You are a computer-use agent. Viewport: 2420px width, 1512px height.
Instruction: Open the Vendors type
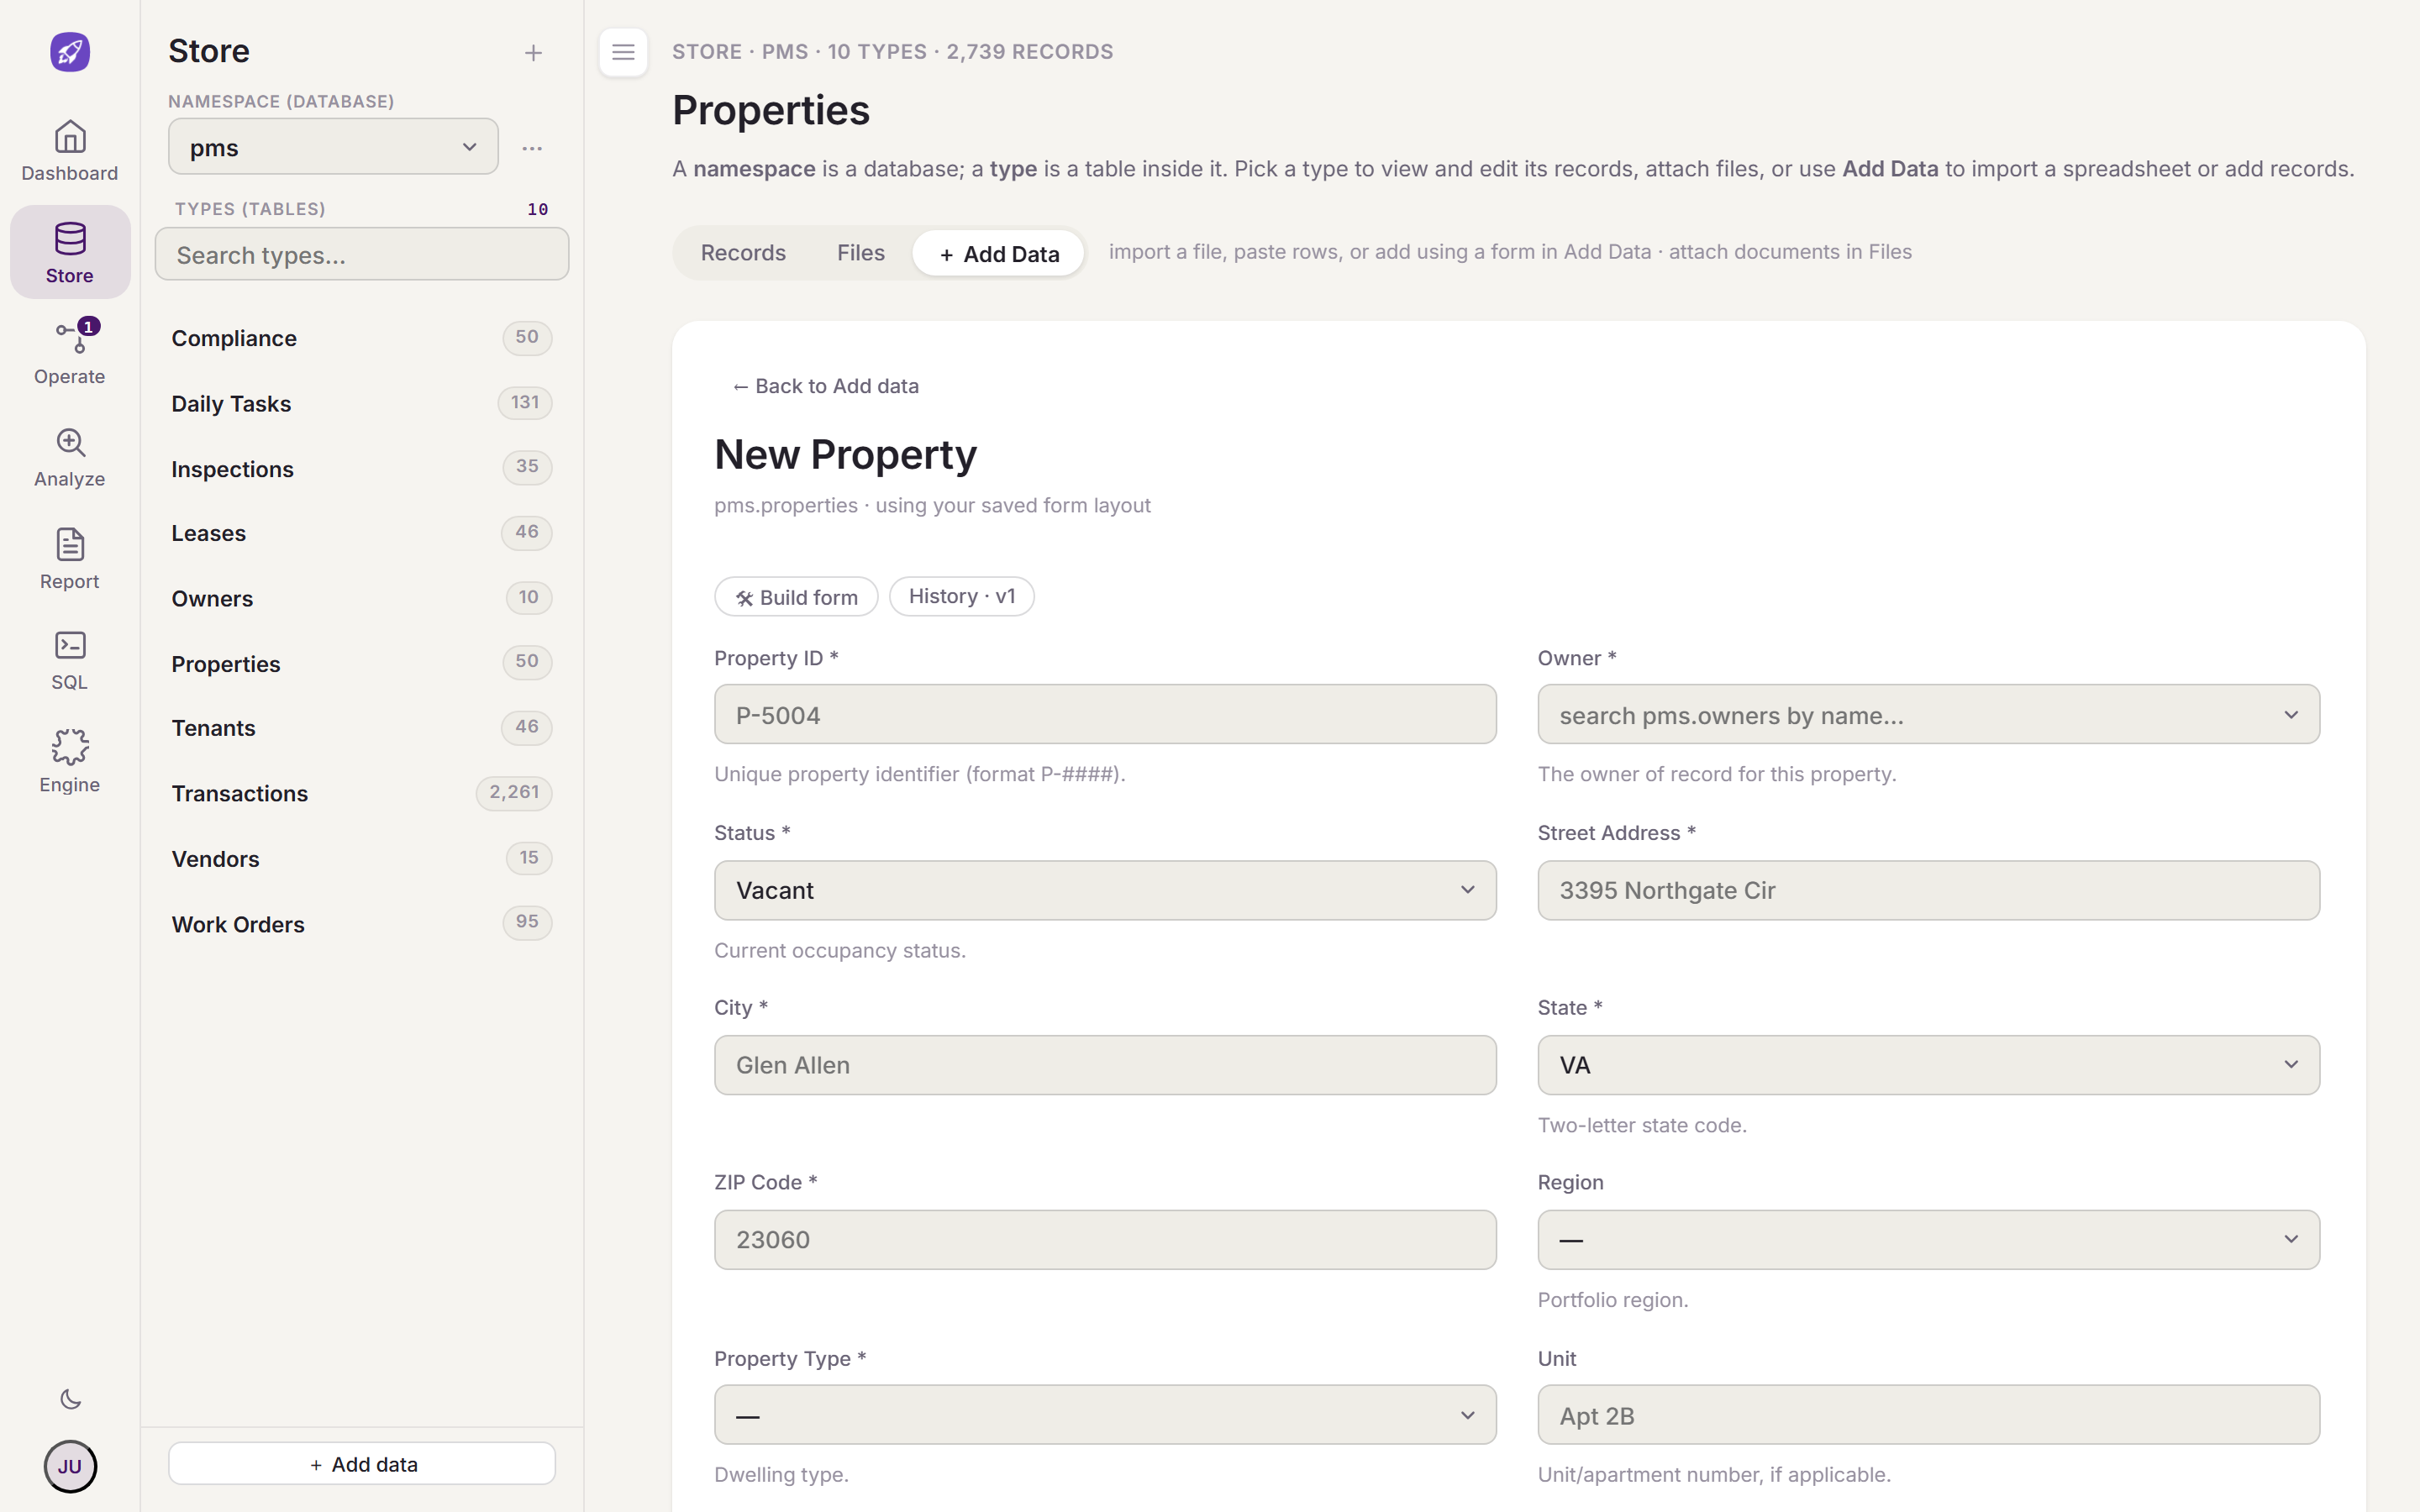pos(362,858)
